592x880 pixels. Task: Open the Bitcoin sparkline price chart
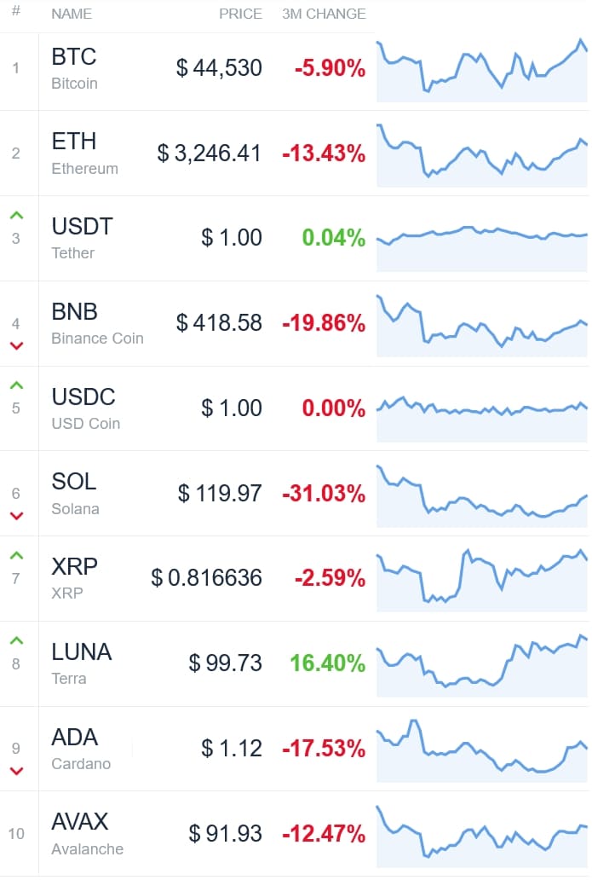point(482,70)
